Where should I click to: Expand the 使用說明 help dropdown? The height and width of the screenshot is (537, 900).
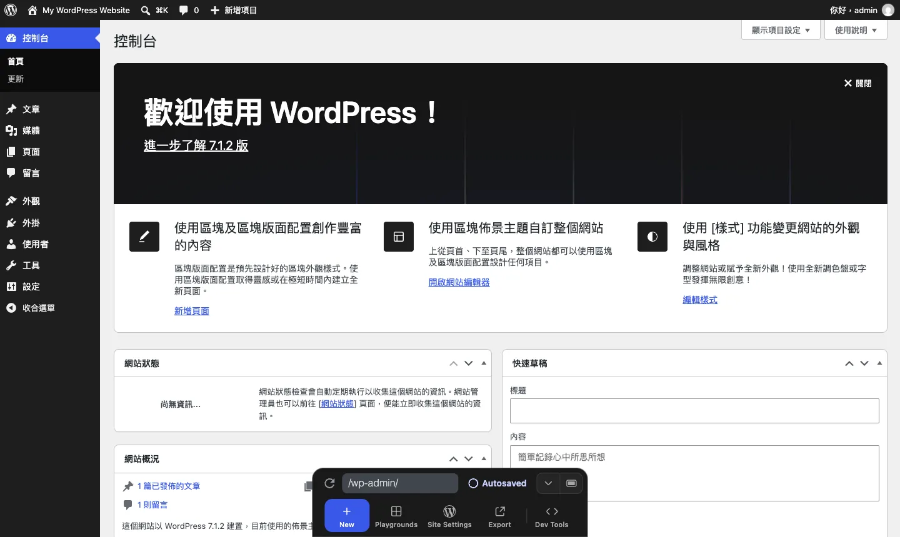tap(856, 30)
